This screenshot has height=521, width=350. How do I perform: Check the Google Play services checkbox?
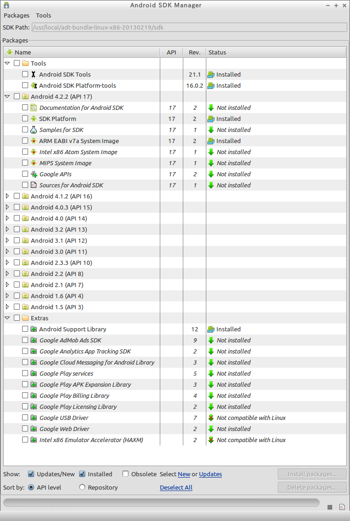tap(25, 373)
